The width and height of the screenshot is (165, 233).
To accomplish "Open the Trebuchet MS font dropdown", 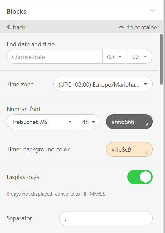I will (x=42, y=122).
